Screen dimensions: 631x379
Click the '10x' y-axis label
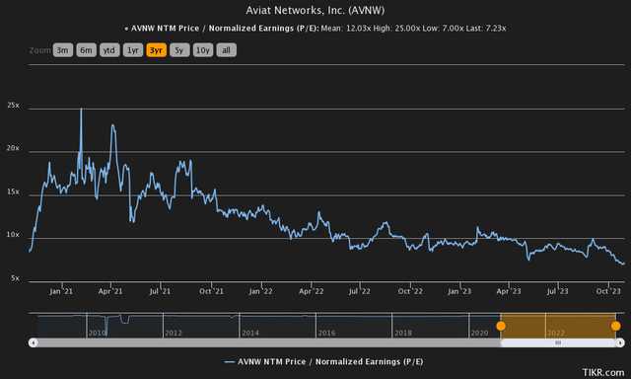coord(13,235)
